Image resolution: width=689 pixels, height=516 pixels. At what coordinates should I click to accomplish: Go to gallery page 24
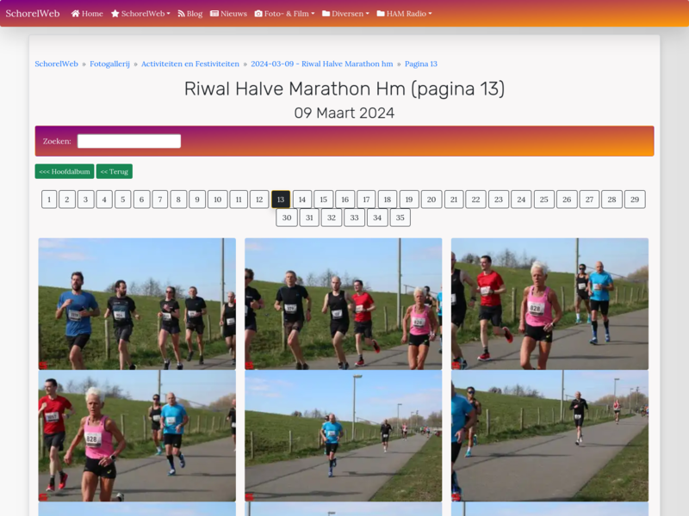point(521,200)
